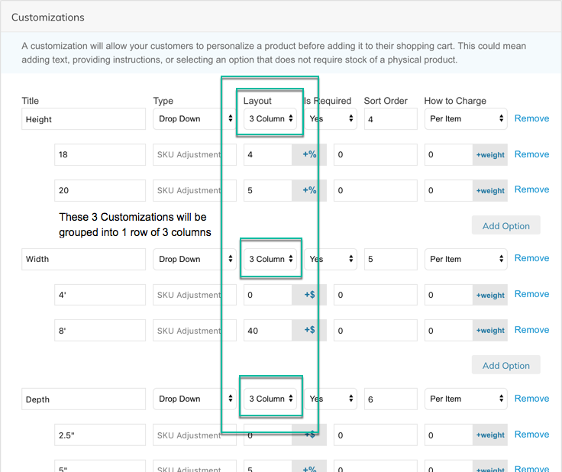Remove the Width customization

[531, 258]
